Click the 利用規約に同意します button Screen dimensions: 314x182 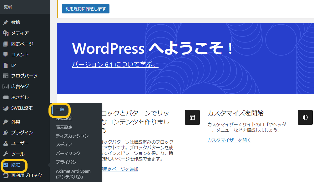click(86, 9)
